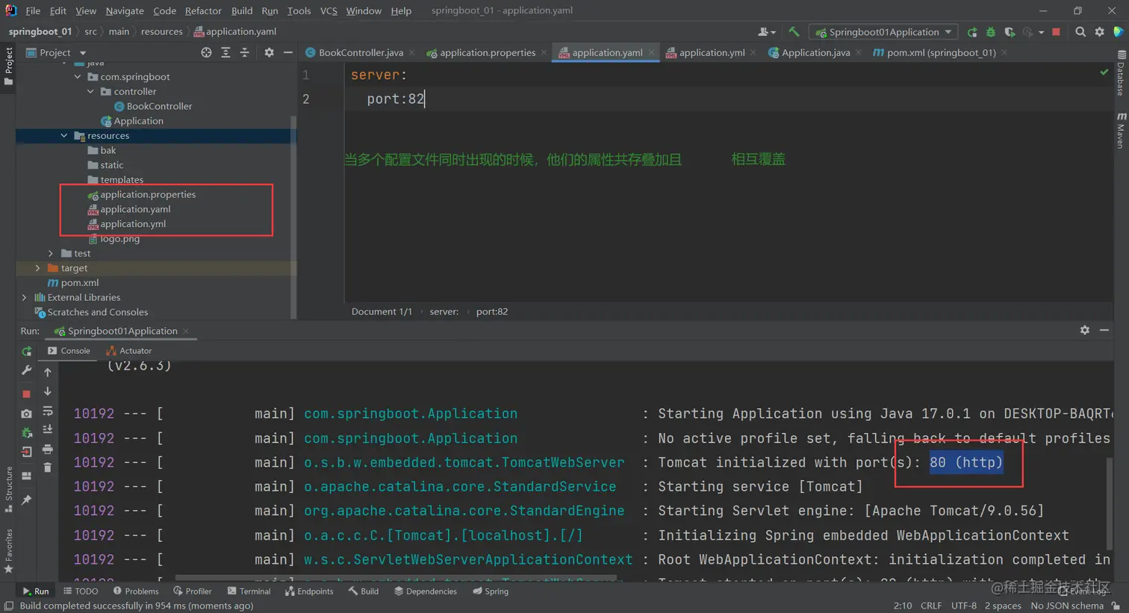The height and width of the screenshot is (613, 1129).
Task: Select BookController class in tree
Action: (x=159, y=106)
